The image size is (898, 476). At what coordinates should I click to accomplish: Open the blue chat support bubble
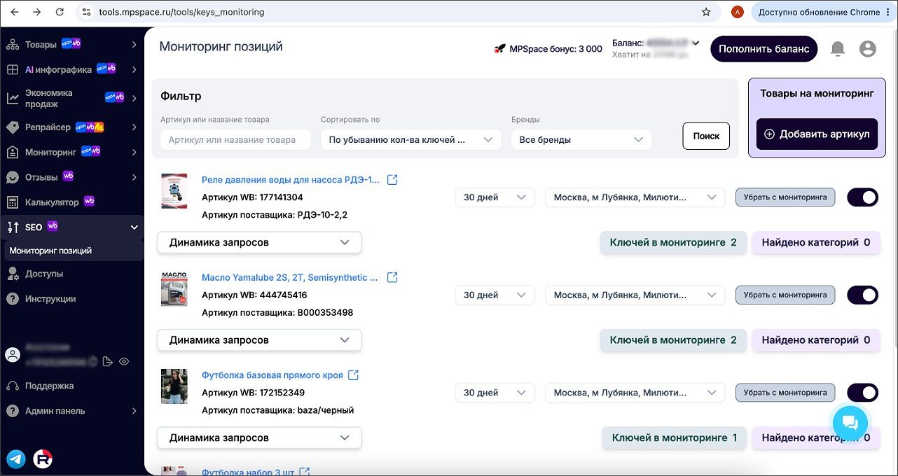click(x=850, y=422)
